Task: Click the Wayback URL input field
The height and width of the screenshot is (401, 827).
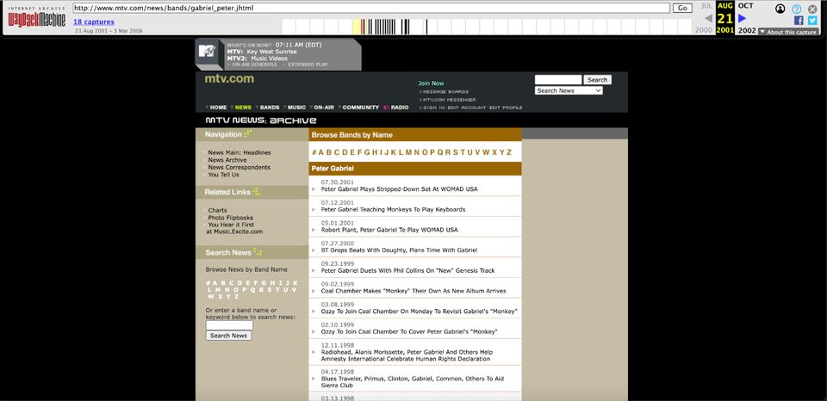Action: click(370, 8)
